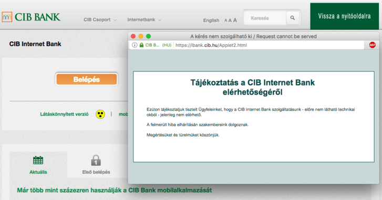The width and height of the screenshot is (382, 200).
Task: Expand the Internetbank dropdown menu
Action: click(144, 20)
